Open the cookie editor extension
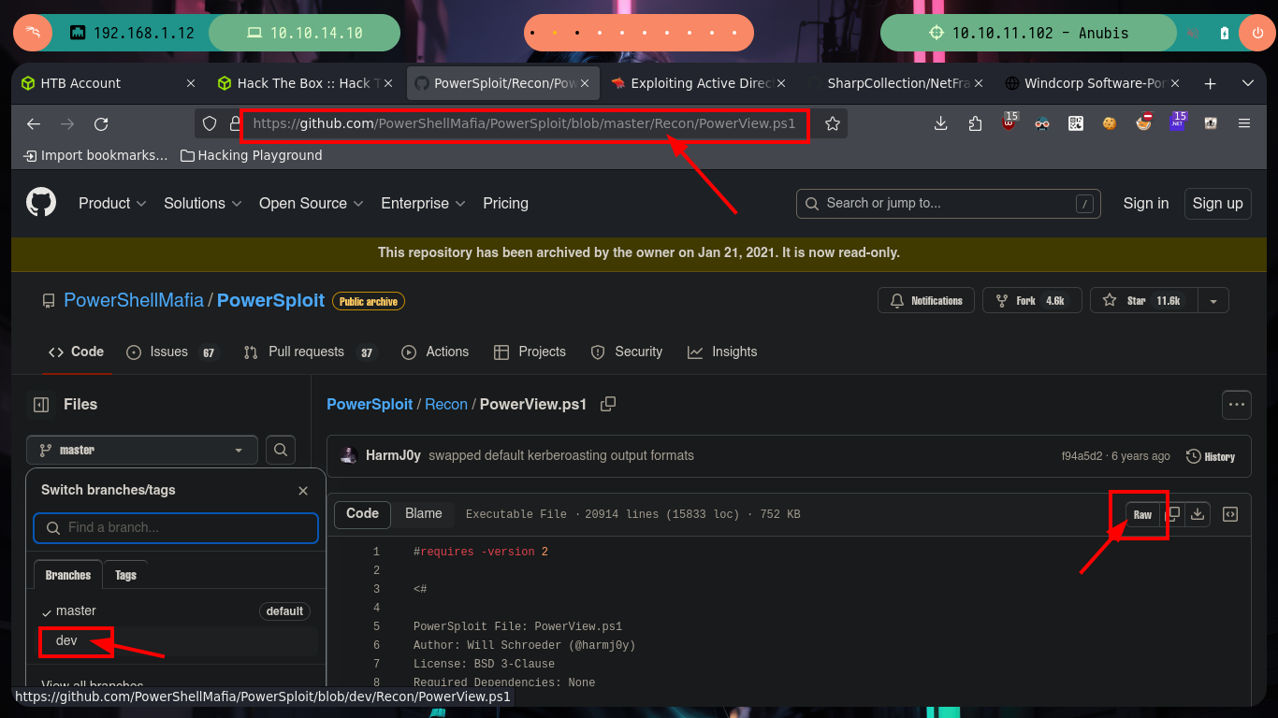Viewport: 1278px width, 718px height. (x=1110, y=123)
